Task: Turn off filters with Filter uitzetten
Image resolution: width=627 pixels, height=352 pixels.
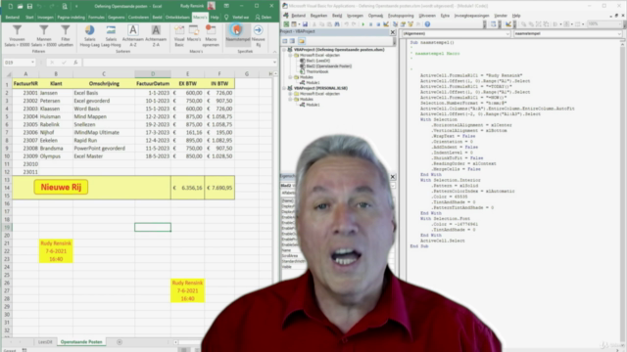Action: (66, 35)
